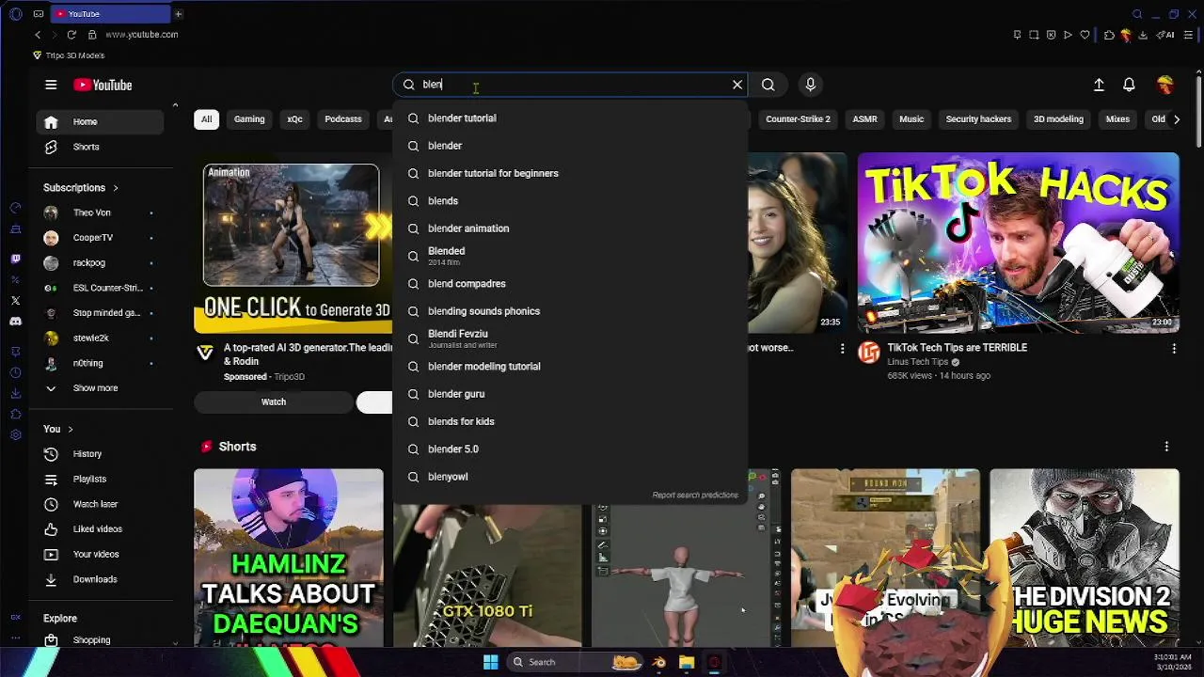Open TikTok HACKS video thumbnail
1204x677 pixels.
(x=1018, y=243)
